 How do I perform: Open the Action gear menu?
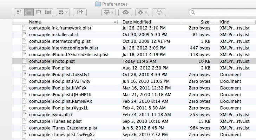142,12
